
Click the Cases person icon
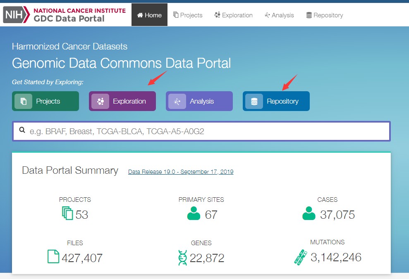[309, 214]
